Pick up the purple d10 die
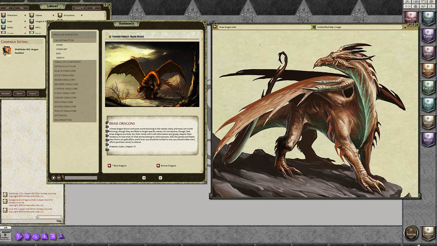Image resolution: width=437 pixels, height=246 pixels. coord(36,236)
